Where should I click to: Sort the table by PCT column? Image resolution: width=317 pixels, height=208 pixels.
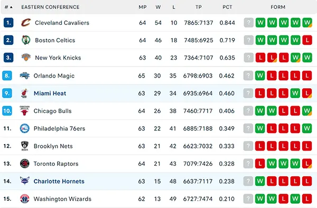(x=227, y=7)
